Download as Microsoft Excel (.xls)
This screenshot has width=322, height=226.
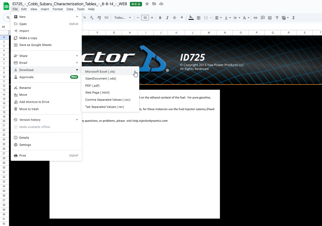(110, 72)
